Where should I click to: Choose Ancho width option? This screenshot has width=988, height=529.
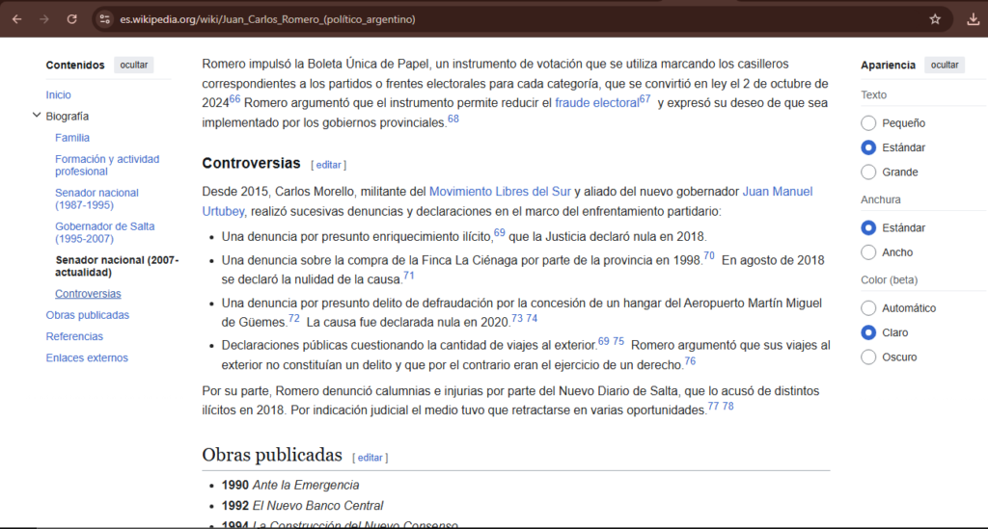tap(868, 252)
